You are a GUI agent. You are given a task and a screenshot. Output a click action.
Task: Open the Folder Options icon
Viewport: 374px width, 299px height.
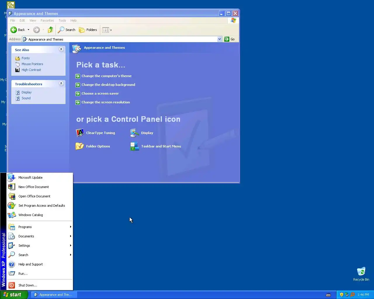93,146
